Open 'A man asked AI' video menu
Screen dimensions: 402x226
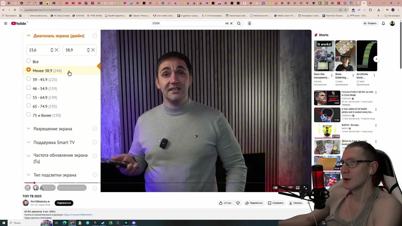click(x=376, y=110)
